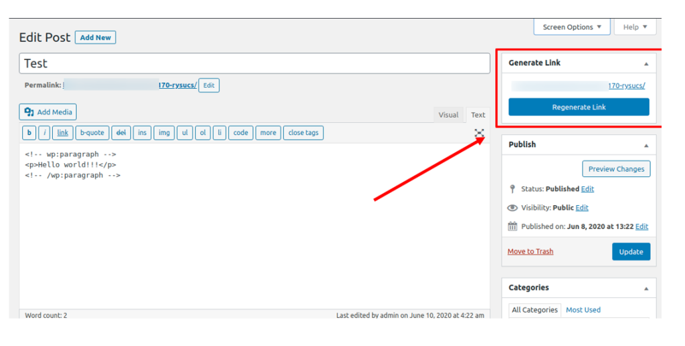Insert a link with the link quicktag

62,133
